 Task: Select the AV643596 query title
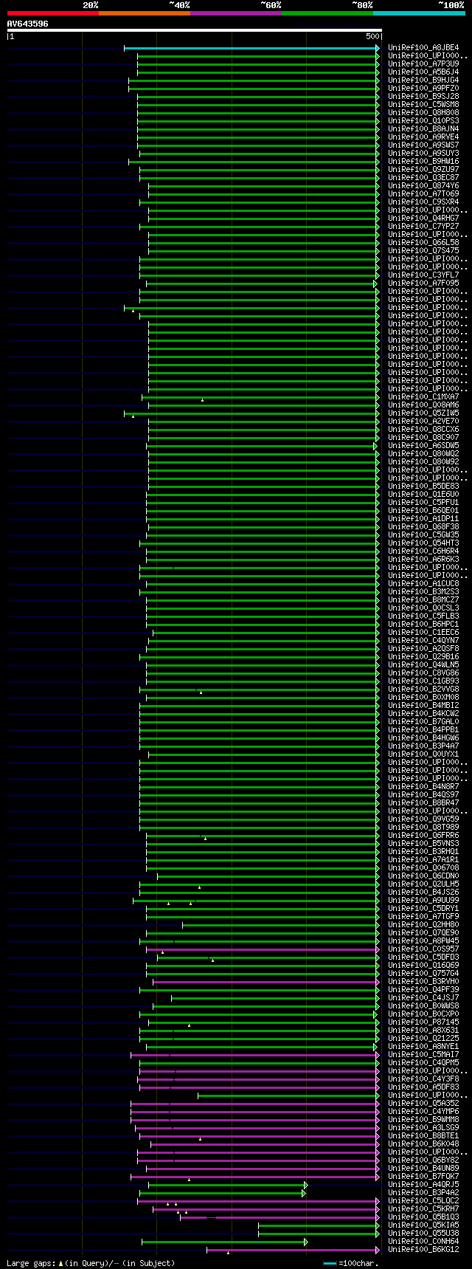[x=28, y=24]
